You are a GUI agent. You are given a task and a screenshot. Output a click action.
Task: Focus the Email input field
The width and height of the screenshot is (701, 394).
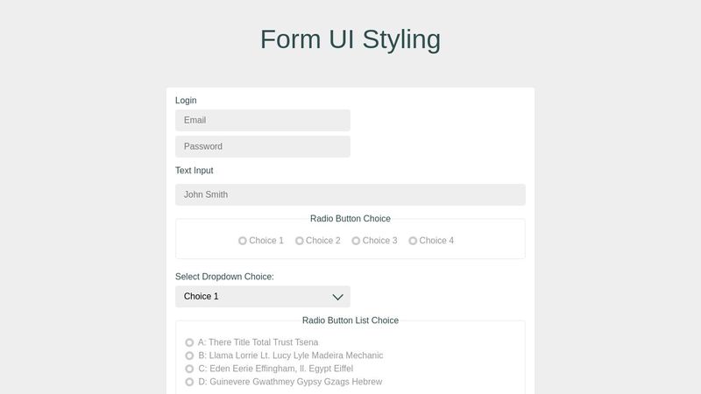click(x=263, y=120)
